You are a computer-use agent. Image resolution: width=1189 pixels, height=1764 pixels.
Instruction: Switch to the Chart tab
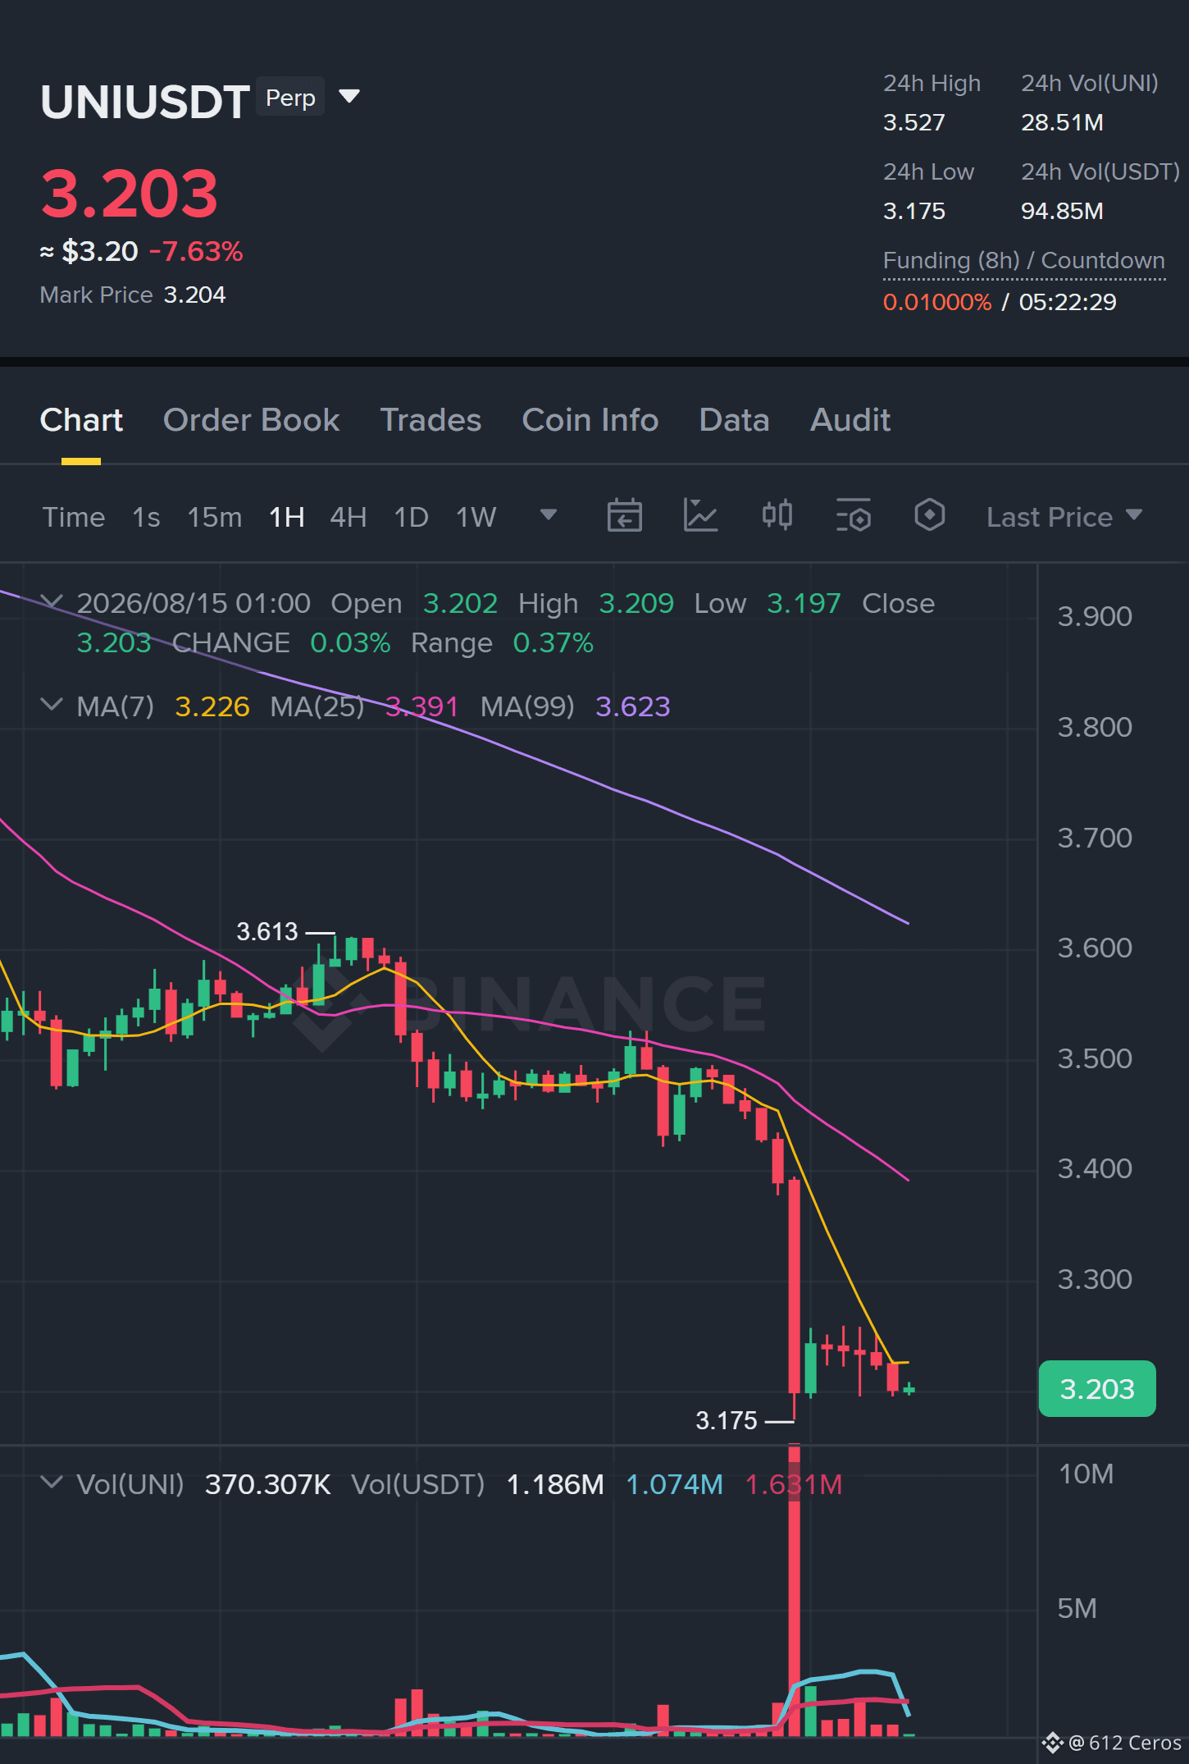click(81, 420)
